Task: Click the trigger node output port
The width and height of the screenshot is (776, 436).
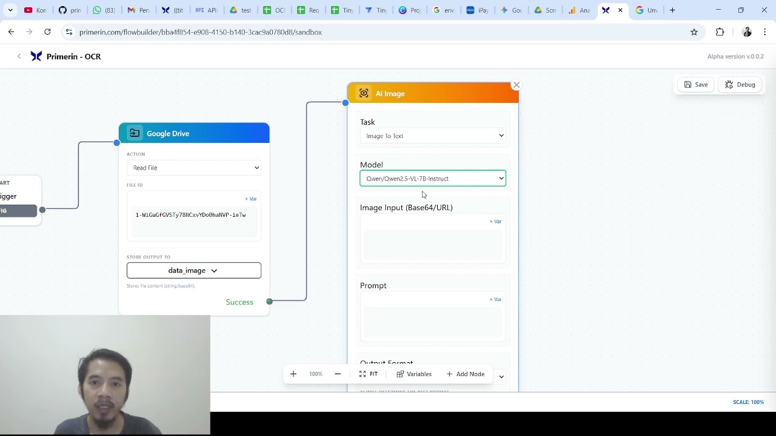Action: (x=42, y=210)
